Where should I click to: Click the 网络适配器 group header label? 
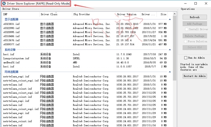(x=12, y=72)
